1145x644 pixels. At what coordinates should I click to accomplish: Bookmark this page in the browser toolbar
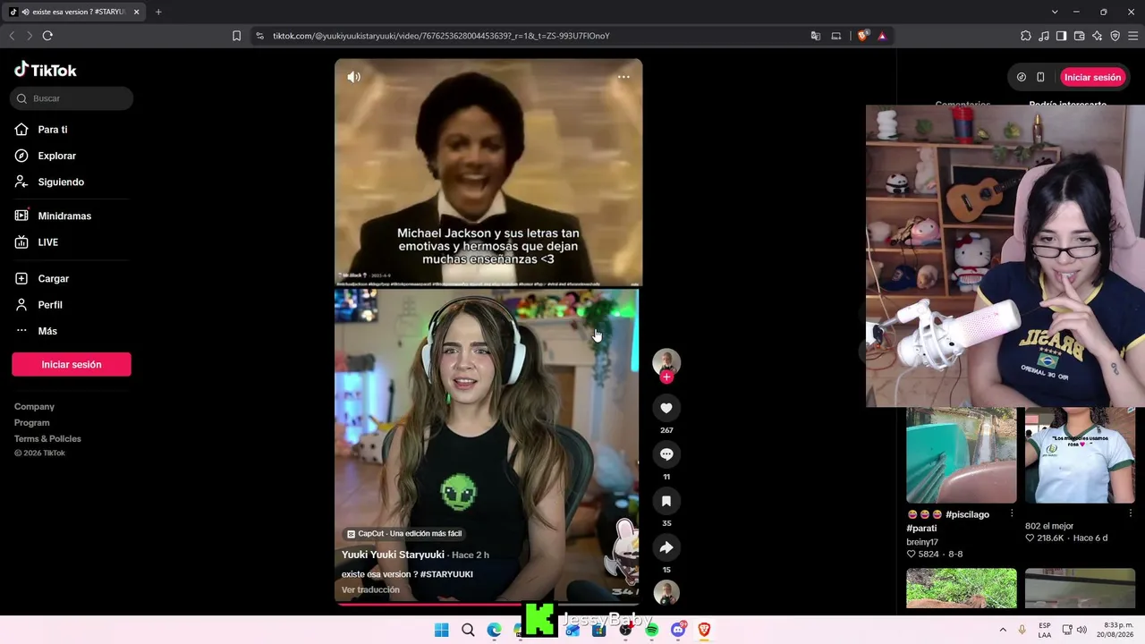[x=236, y=36]
